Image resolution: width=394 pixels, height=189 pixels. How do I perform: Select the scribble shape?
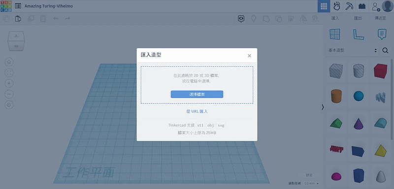[x=381, y=97]
